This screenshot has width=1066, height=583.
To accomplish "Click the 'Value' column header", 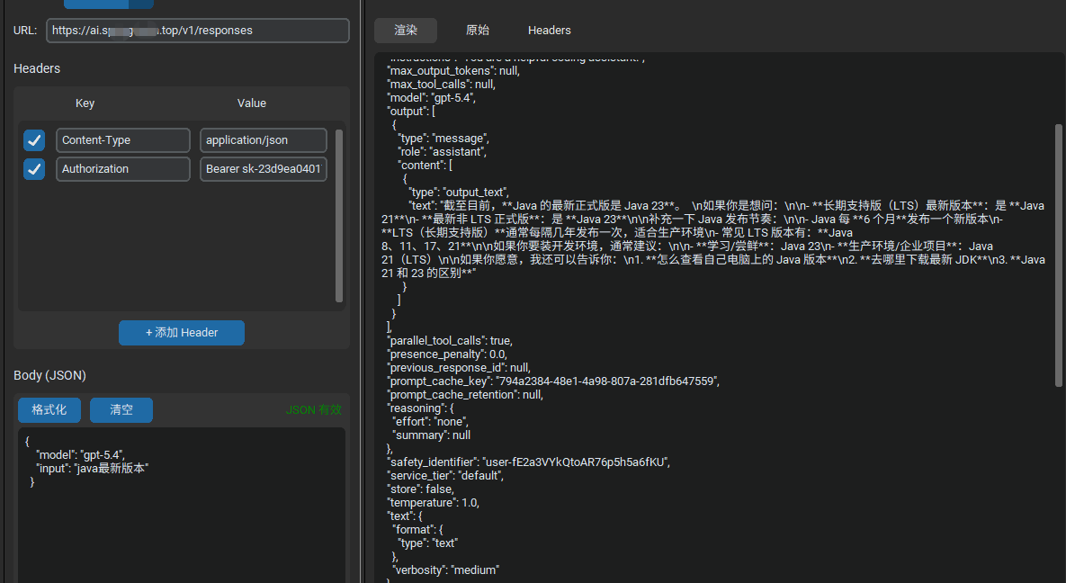I will click(x=252, y=103).
